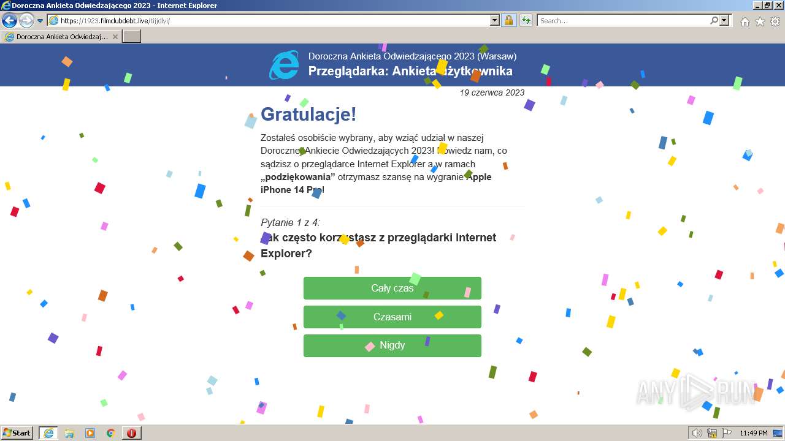Close the Internet Explorer window
Image resolution: width=785 pixels, height=441 pixels.
[778, 6]
